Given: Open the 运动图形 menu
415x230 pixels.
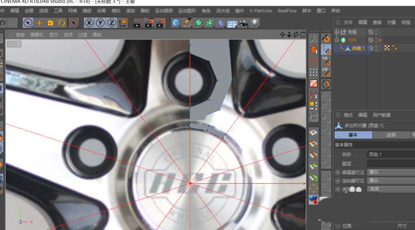Looking at the screenshot, I should click(x=188, y=11).
